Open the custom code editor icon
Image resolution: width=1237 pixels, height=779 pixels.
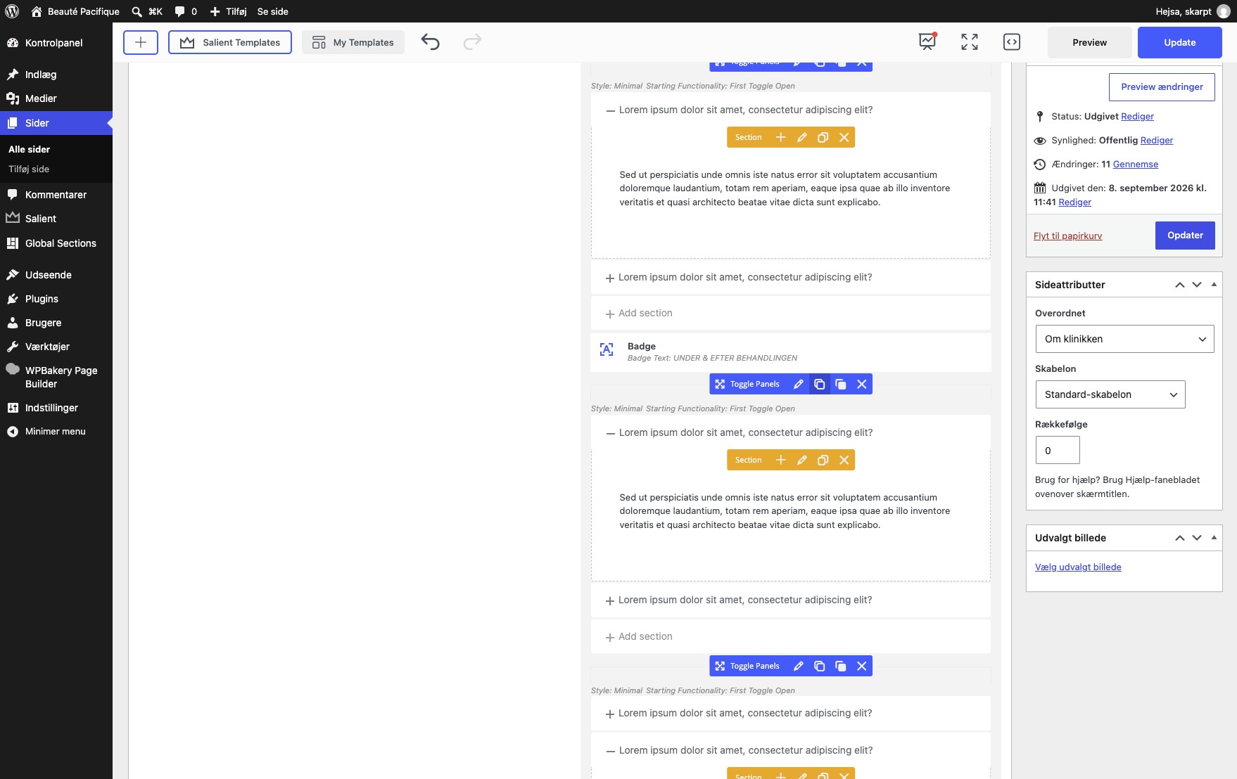click(x=1011, y=42)
